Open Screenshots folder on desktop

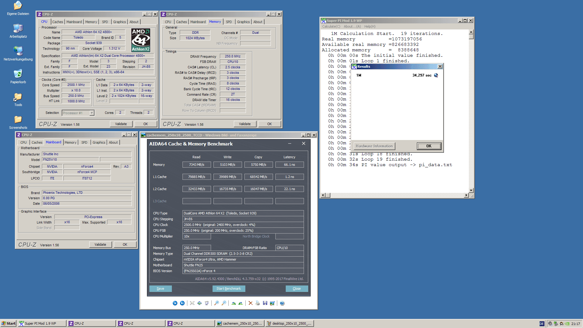tap(18, 122)
